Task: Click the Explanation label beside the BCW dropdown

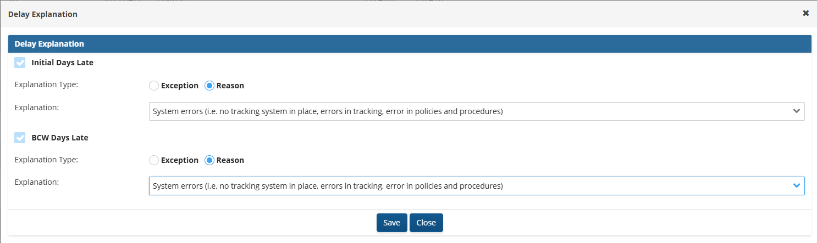Action: pos(37,181)
